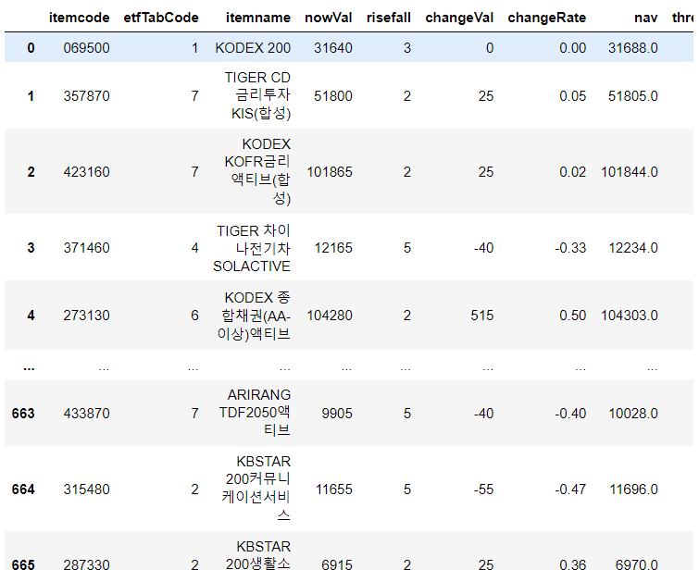Image resolution: width=699 pixels, height=570 pixels.
Task: Click nav value 104303.0
Action: [x=630, y=316]
